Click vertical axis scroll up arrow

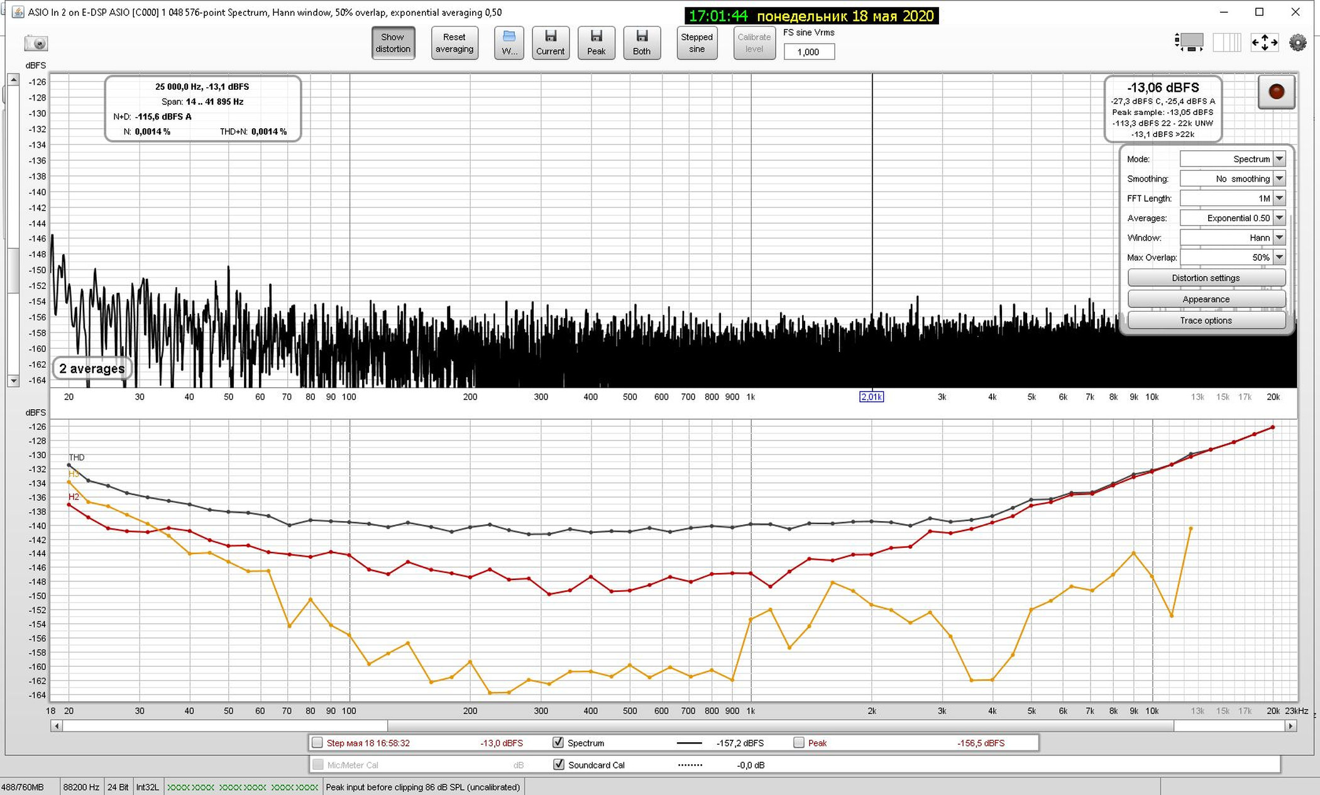13,80
